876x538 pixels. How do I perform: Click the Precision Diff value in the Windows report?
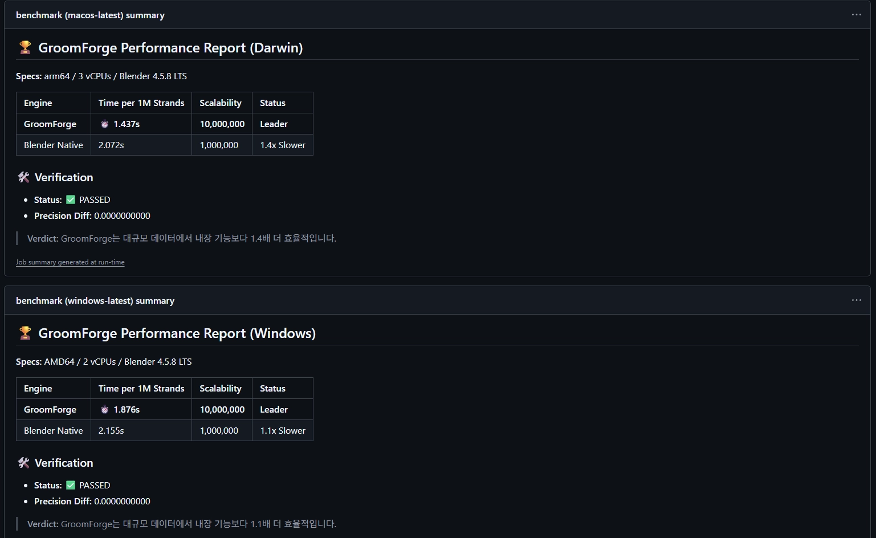point(122,502)
